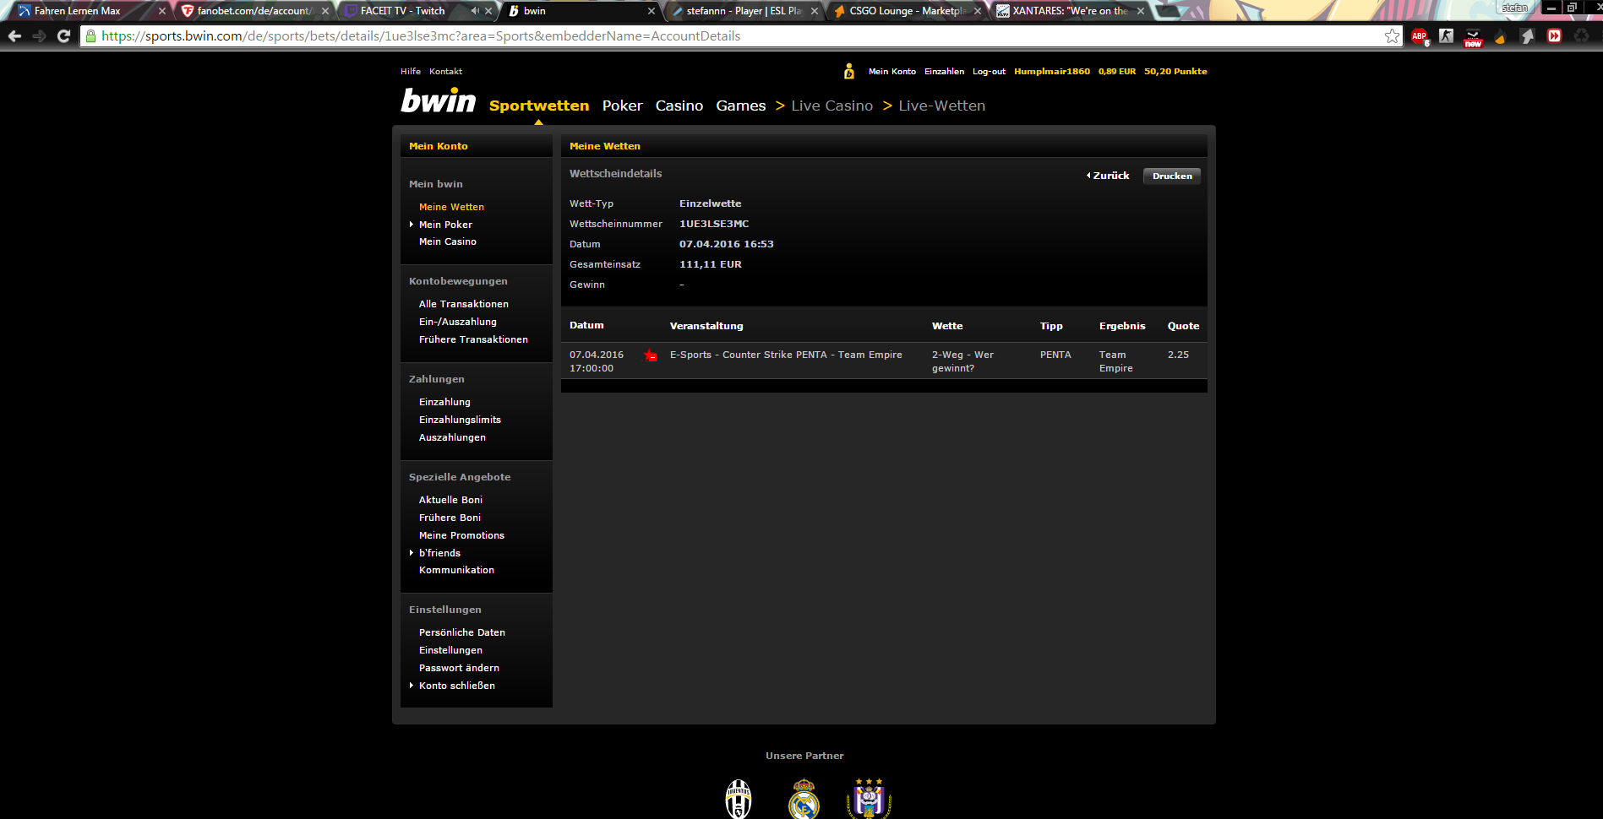Screen dimensions: 1603x819
Task: Mute the FACEIT TV Twitch tab audio
Action: coord(475,11)
